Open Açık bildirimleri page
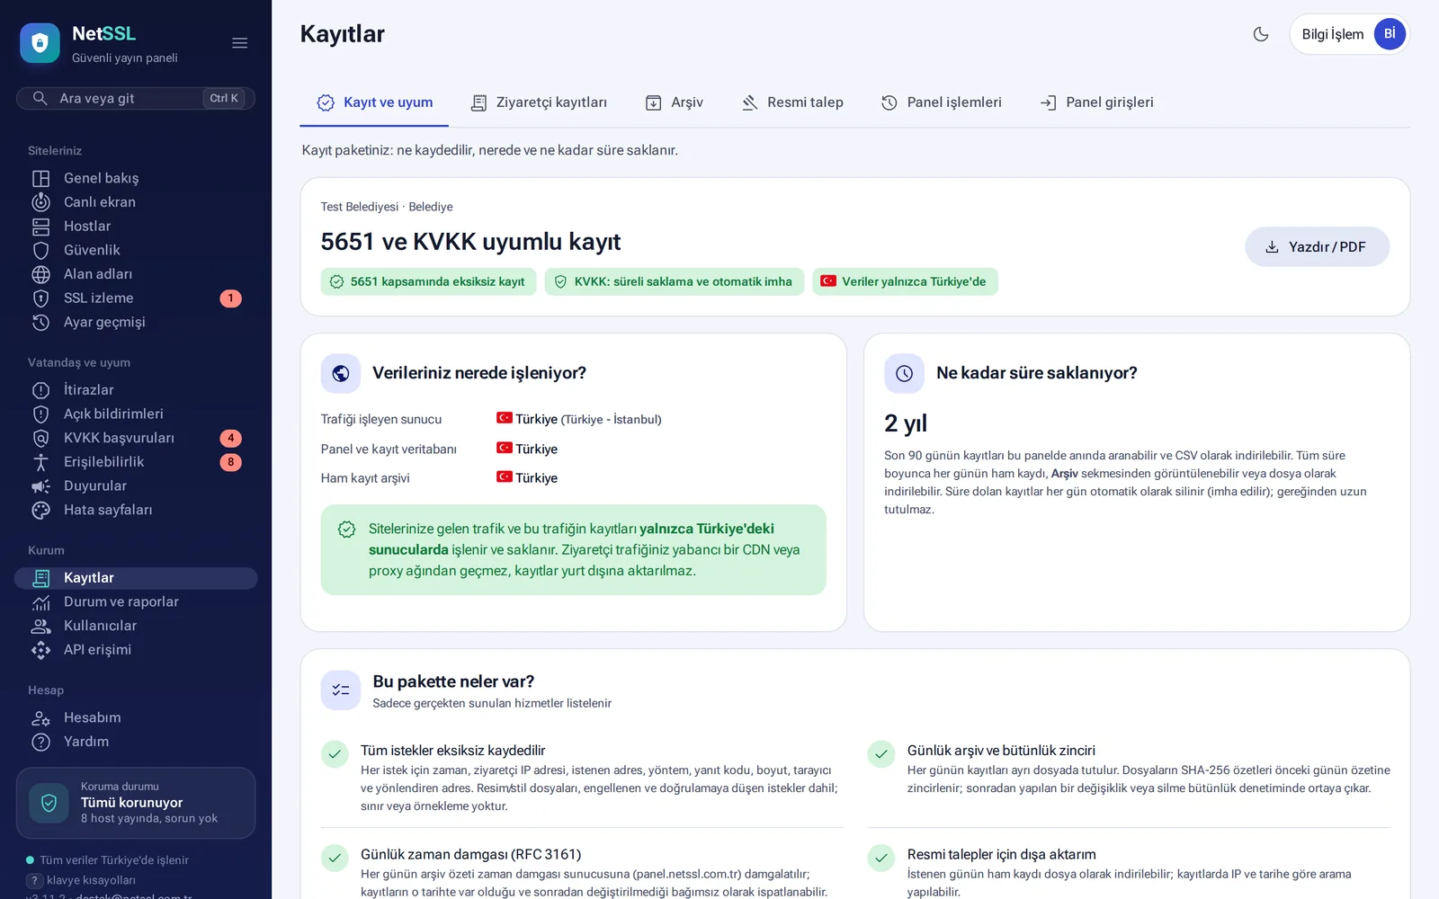The image size is (1439, 899). point(136,414)
